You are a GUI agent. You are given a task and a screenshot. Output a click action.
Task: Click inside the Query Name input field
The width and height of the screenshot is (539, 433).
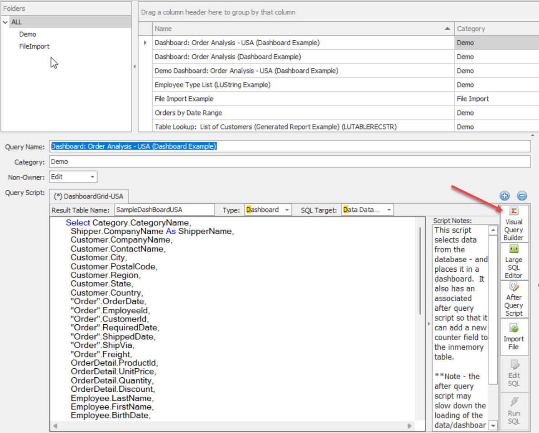[x=181, y=146]
